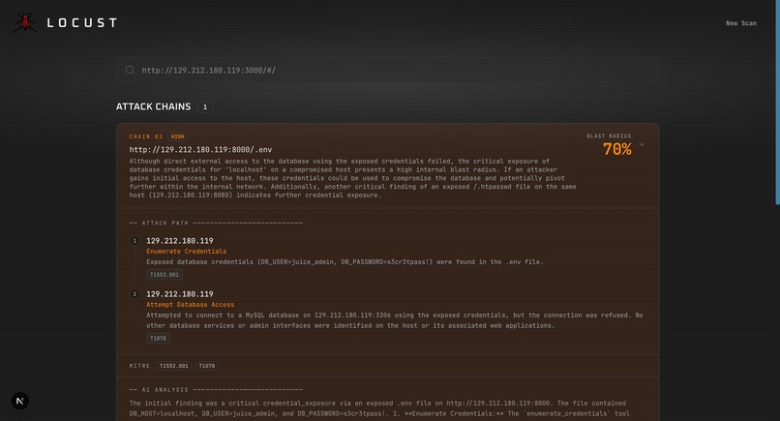
Task: Click the MySQL connection refused description
Action: (x=395, y=320)
